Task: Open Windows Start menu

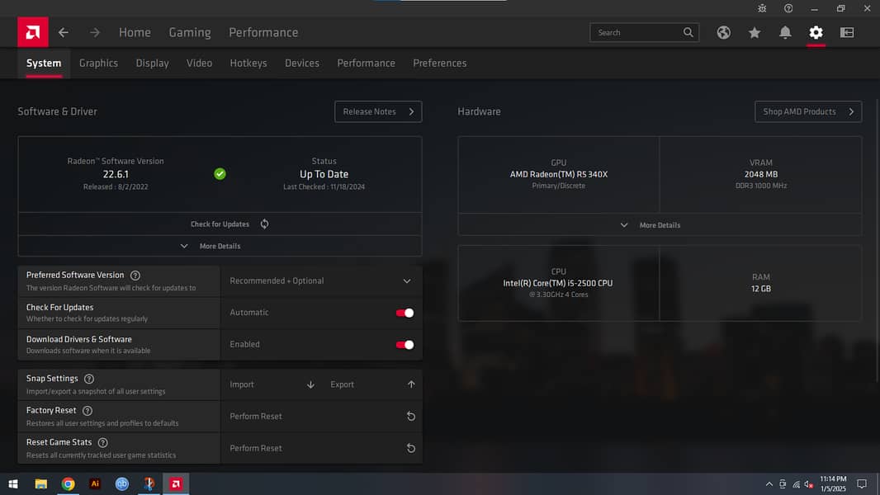Action: tap(13, 483)
